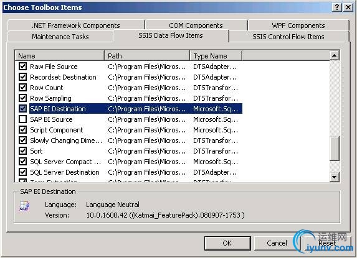Open the Maintenance Tasks tab
Image resolution: width=357 pixels, height=258 pixels.
point(60,37)
